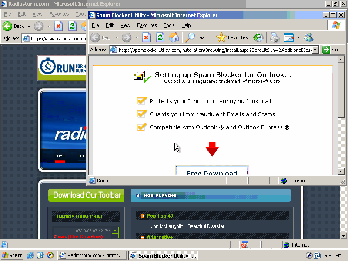Open Favorites menu in Radiostorm window

(x=59, y=14)
